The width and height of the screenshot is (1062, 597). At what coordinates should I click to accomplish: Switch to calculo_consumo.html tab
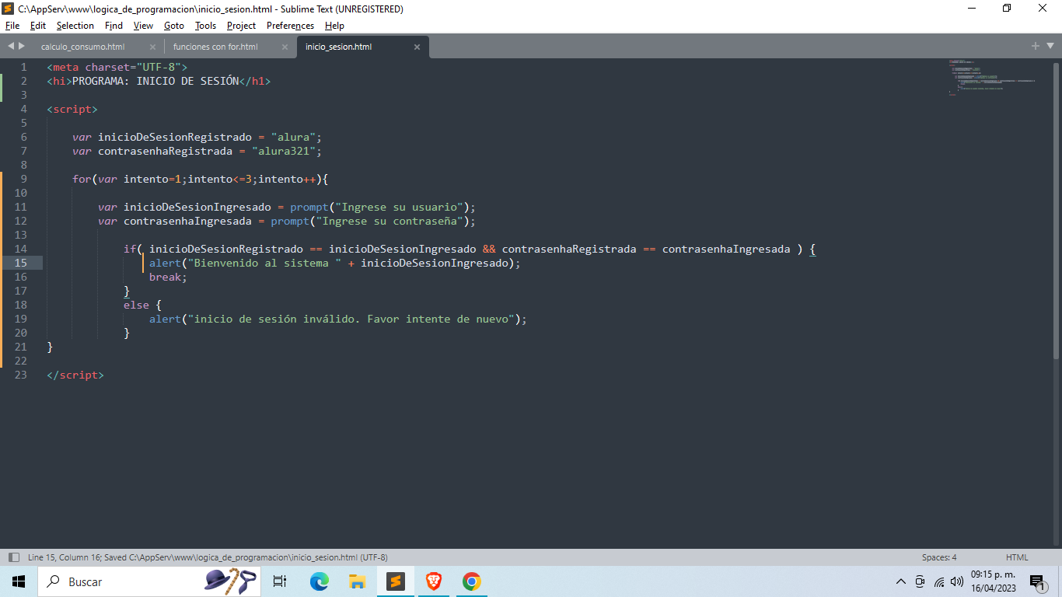[x=83, y=47]
